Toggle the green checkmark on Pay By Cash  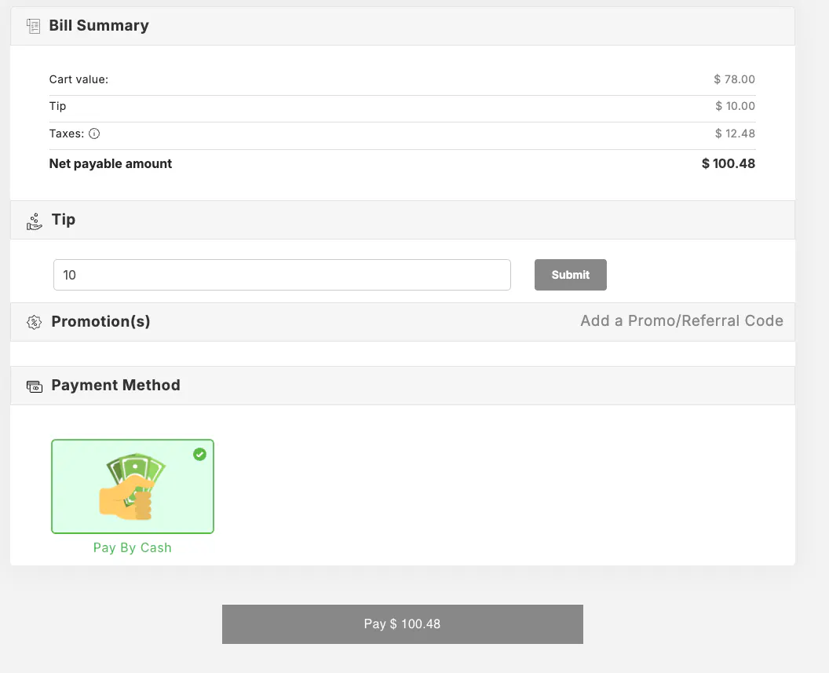click(199, 454)
